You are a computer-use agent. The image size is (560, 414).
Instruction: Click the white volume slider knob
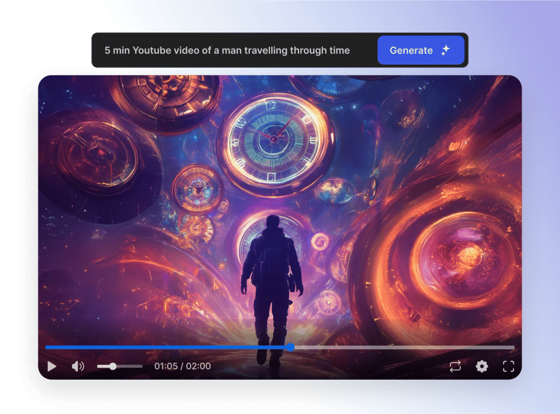click(x=113, y=366)
